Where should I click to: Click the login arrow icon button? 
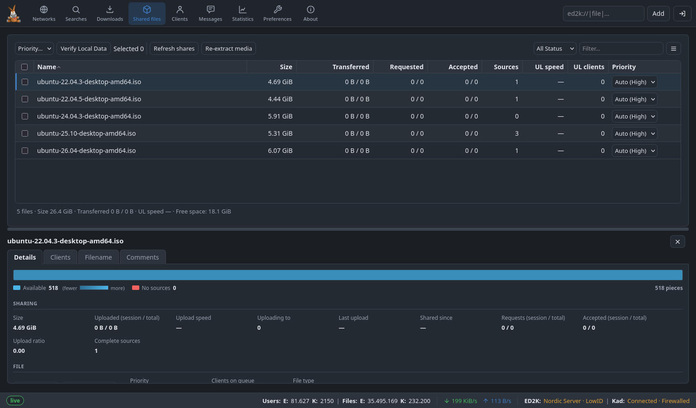click(x=682, y=14)
